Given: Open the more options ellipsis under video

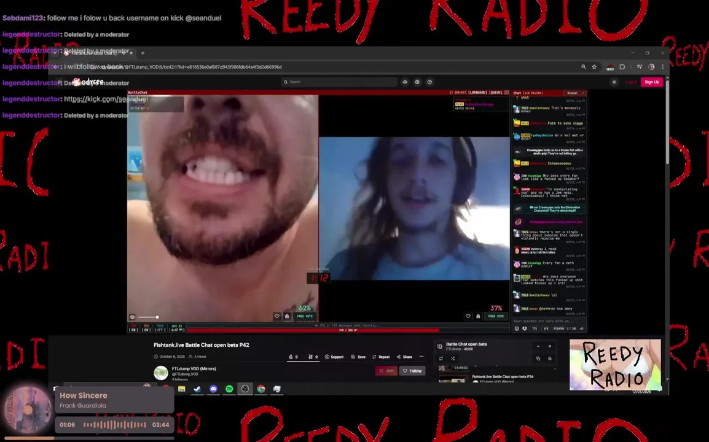Looking at the screenshot, I should tap(421, 357).
